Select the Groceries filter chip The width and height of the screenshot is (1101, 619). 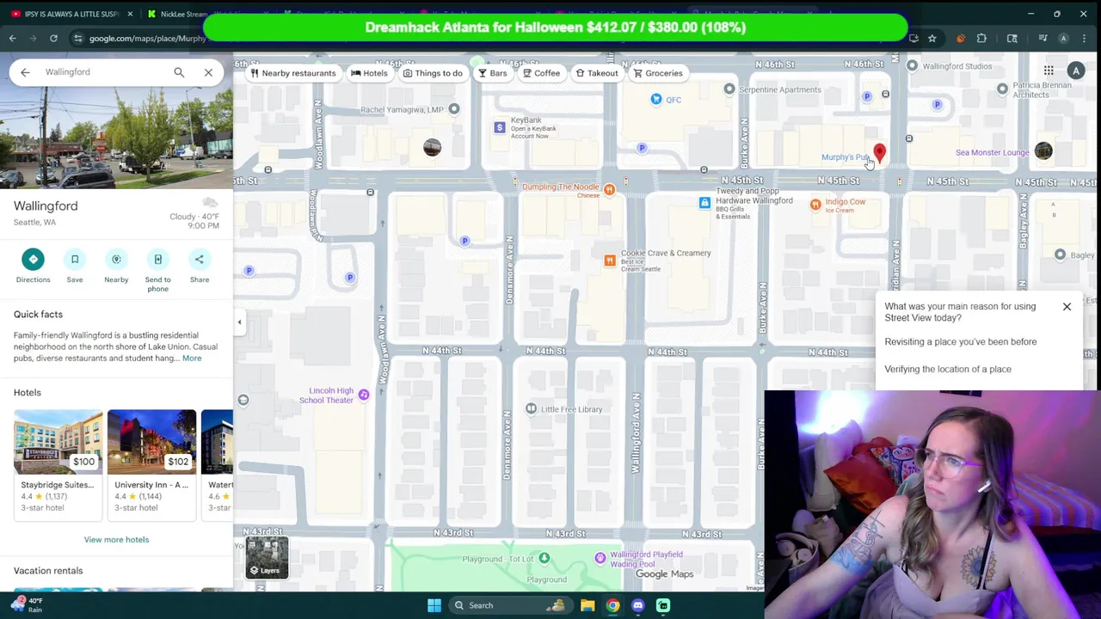point(658,73)
